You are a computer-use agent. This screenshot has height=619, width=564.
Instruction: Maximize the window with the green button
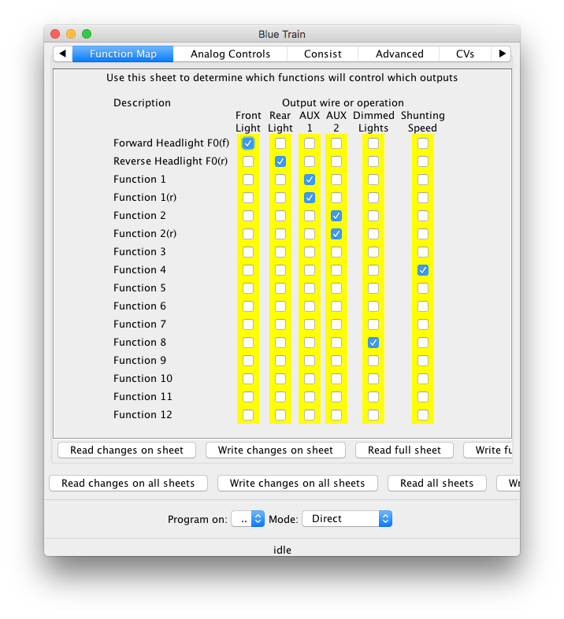pos(87,34)
